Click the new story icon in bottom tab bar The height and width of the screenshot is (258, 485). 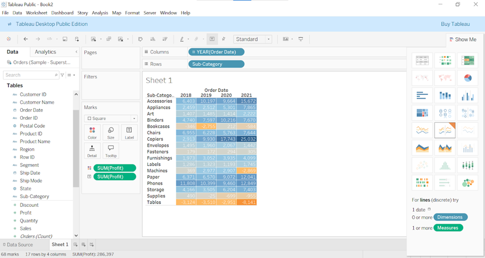click(92, 245)
